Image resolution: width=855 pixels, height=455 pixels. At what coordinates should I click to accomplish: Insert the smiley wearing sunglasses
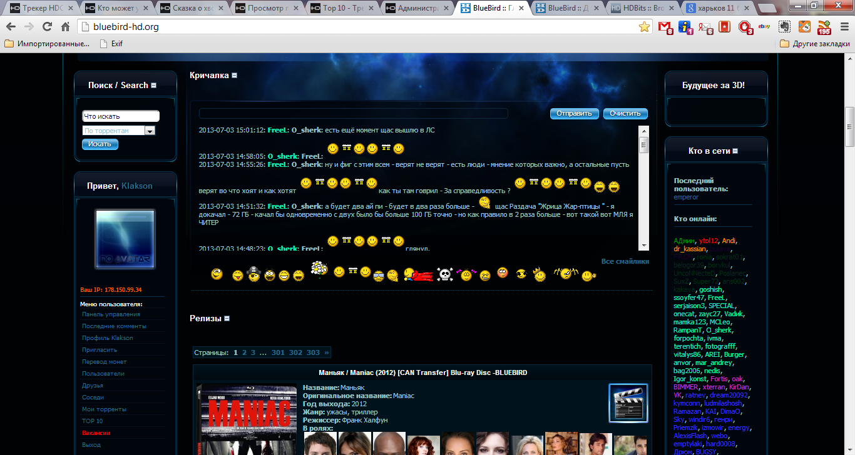(378, 276)
